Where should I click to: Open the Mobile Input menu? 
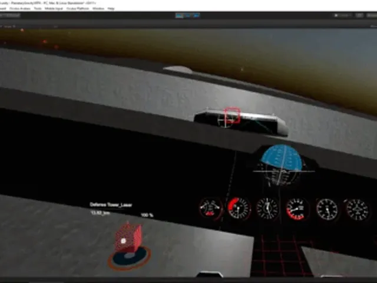pos(54,9)
